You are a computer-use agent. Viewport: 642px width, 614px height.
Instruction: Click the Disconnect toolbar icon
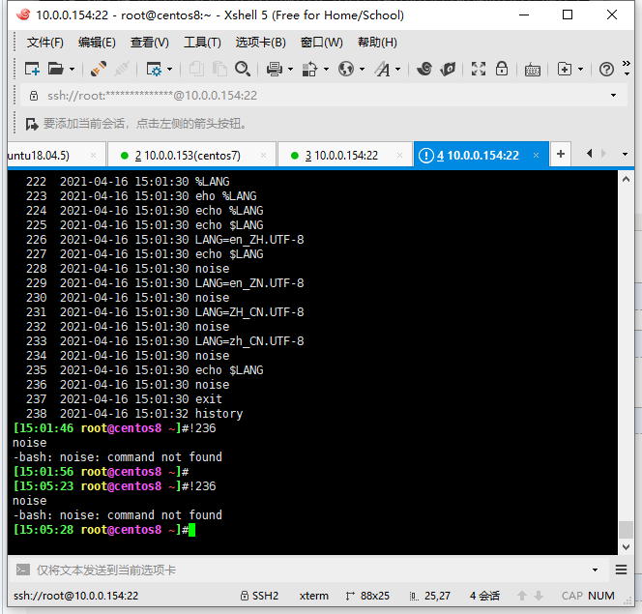[122, 69]
